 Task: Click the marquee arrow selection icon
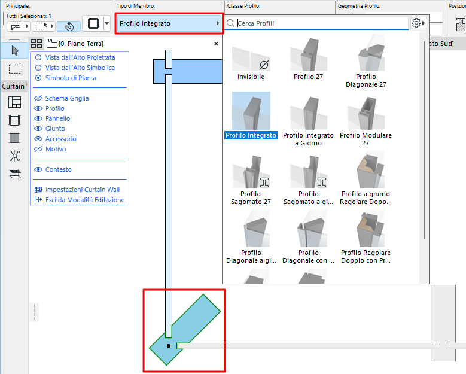(41, 26)
